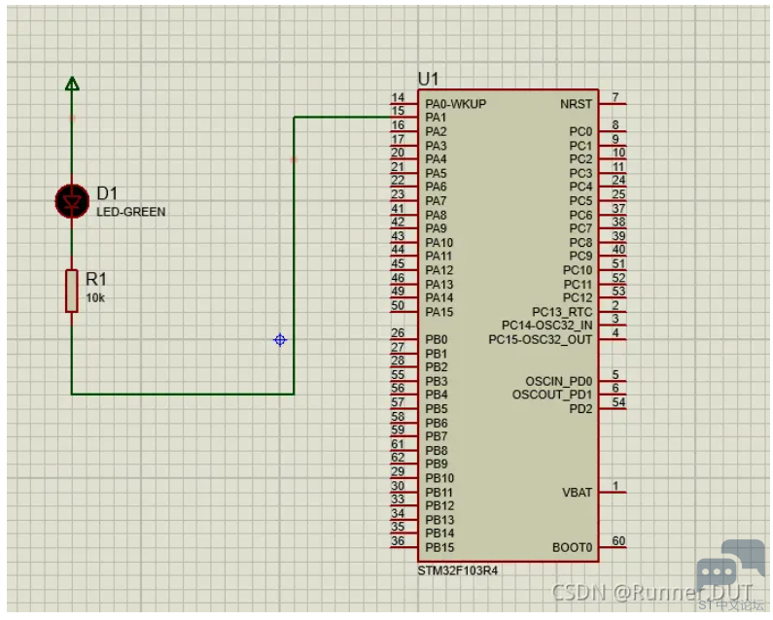Click the PA6 pin label

pos(436,187)
